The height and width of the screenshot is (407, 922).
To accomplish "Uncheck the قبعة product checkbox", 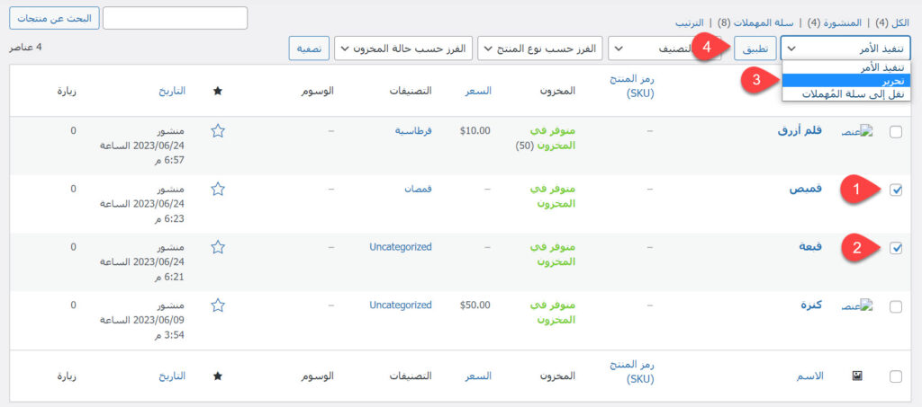I will (895, 248).
